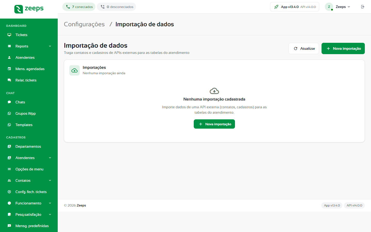Image resolution: width=371 pixels, height=232 pixels.
Task: Click Mensg. predefinidas label
Action: point(32,226)
